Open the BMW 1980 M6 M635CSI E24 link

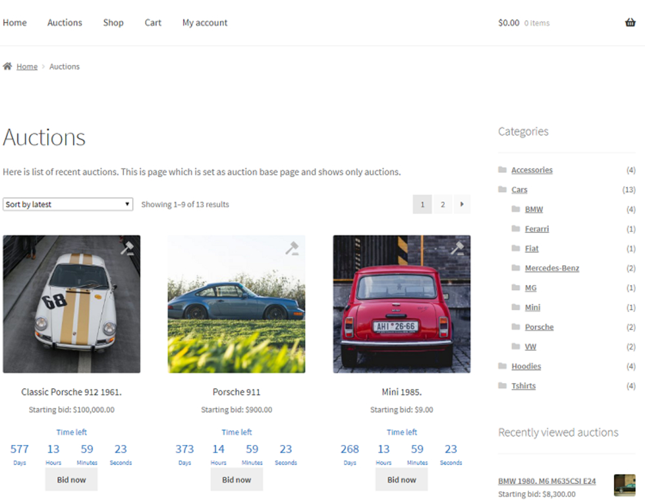pyautogui.click(x=547, y=481)
